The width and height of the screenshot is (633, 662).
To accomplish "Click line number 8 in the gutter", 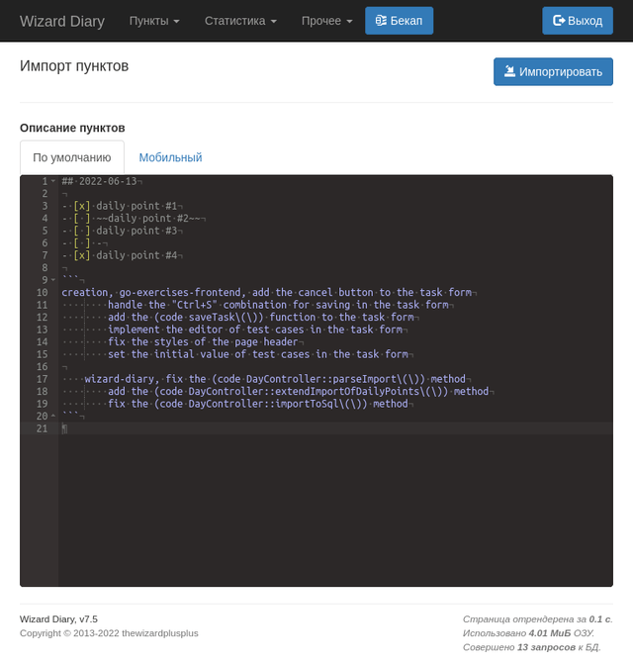I will click(45, 268).
